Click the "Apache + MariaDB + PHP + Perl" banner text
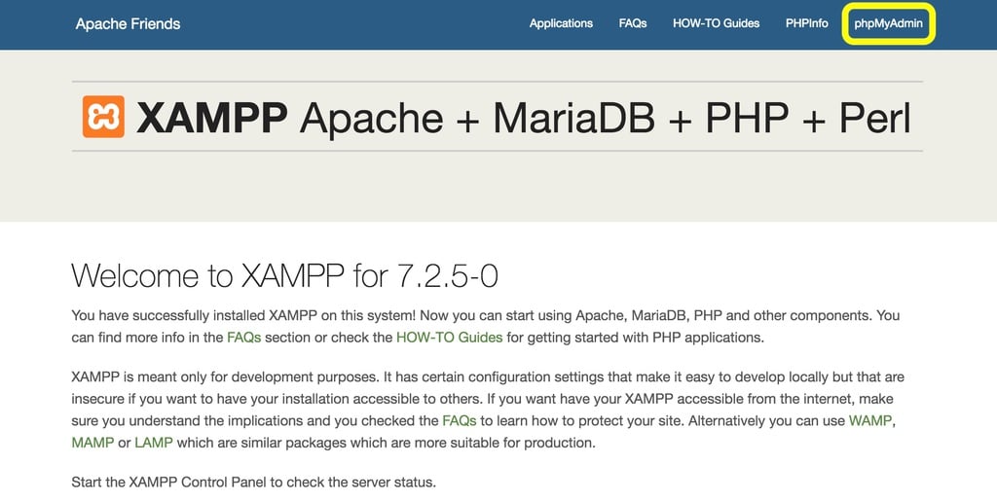This screenshot has width=997, height=501. click(605, 118)
